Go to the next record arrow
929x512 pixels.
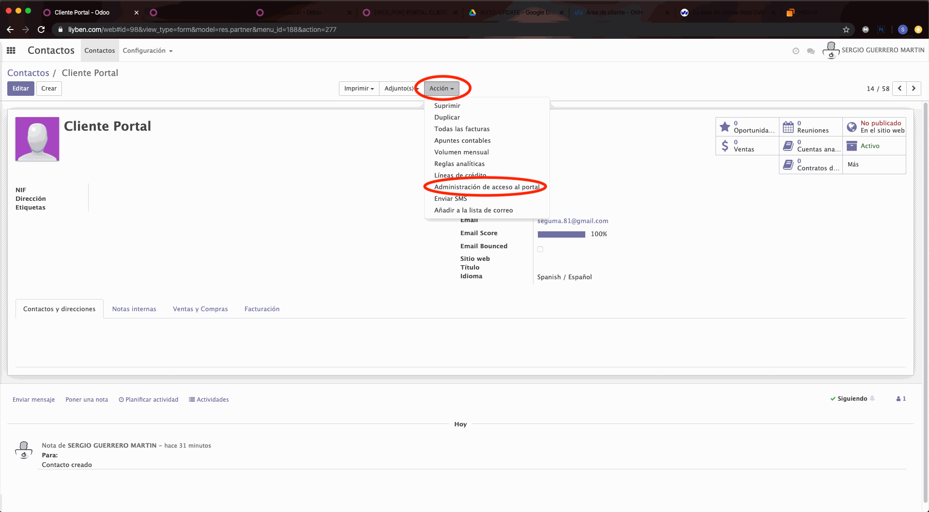914,89
